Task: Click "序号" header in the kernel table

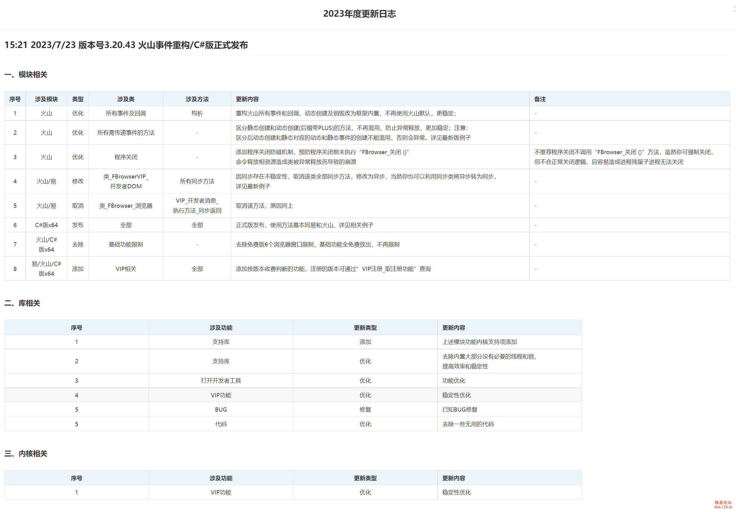Action: (x=77, y=478)
